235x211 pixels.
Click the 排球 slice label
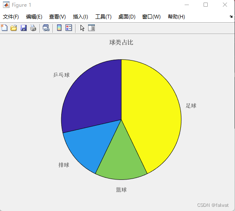pyautogui.click(x=64, y=165)
